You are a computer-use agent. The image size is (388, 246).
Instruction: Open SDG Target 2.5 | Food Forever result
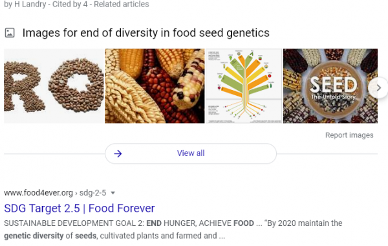click(80, 208)
